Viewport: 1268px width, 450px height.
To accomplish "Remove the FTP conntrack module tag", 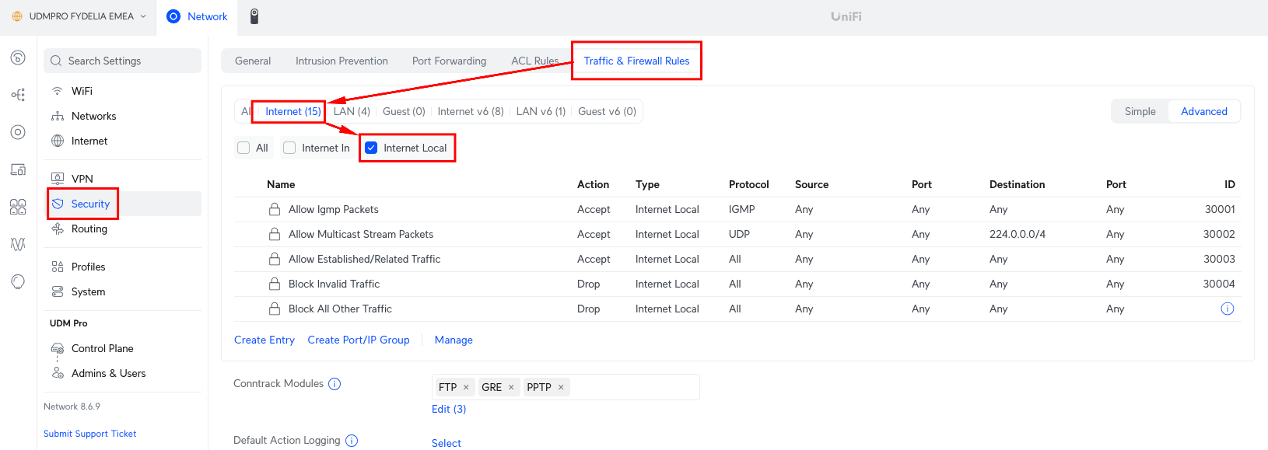I will tap(466, 387).
